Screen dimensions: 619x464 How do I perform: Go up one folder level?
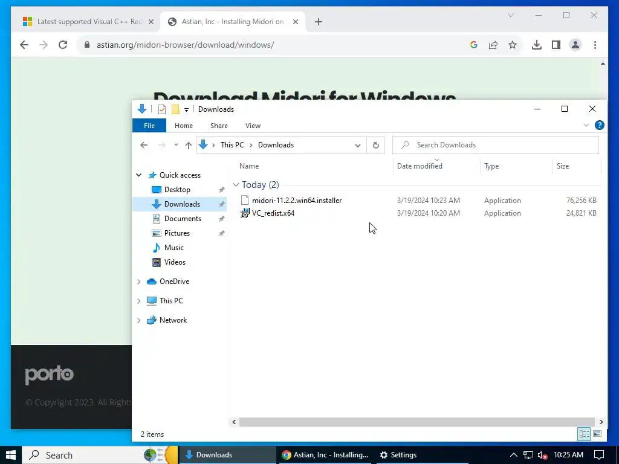[189, 145]
